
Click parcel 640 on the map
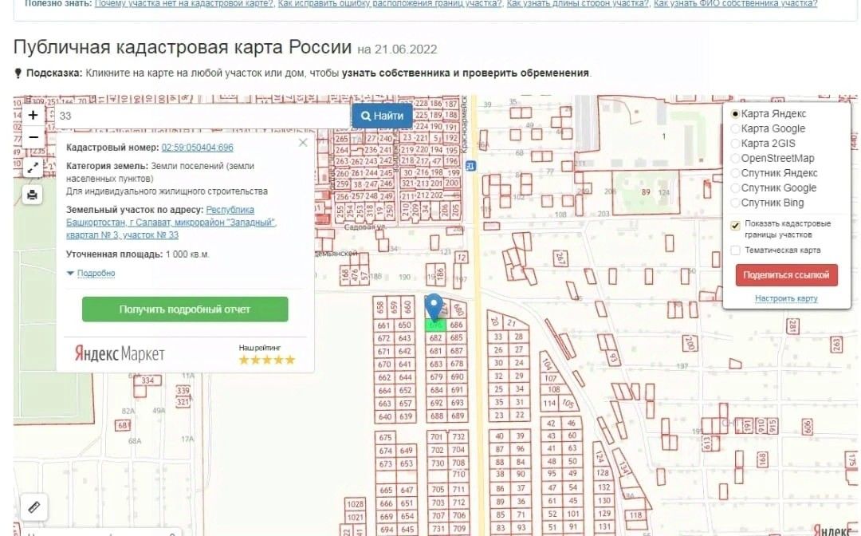pyautogui.click(x=385, y=416)
